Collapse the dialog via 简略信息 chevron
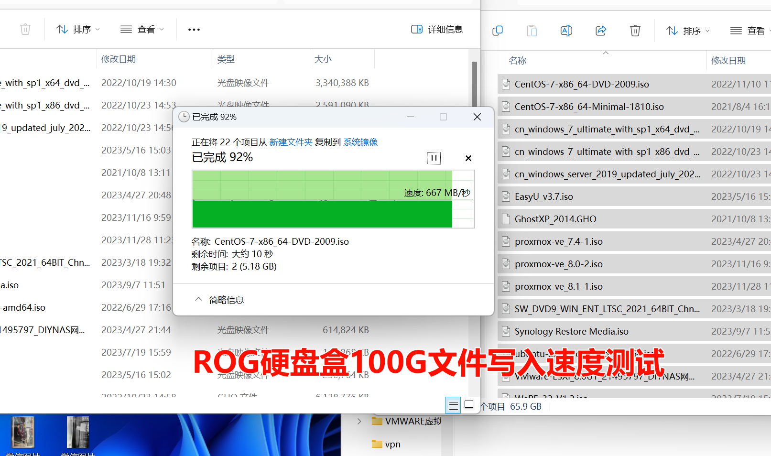 tap(198, 300)
